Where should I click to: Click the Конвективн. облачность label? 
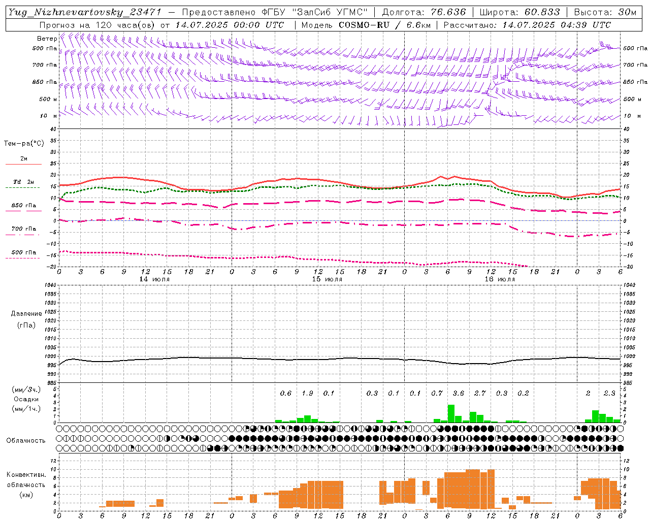click(x=26, y=480)
